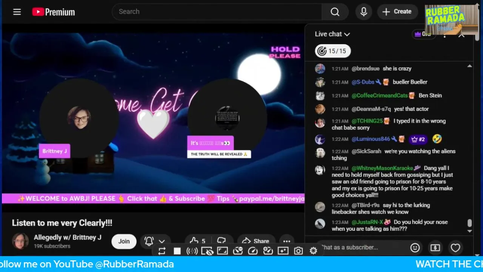Viewport: 483px width, 272px height.
Task: Stop recording with the square stop icon
Action: (x=177, y=251)
